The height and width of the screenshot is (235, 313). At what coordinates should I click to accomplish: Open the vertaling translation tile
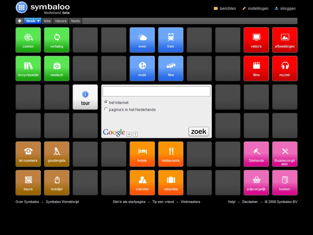57,40
